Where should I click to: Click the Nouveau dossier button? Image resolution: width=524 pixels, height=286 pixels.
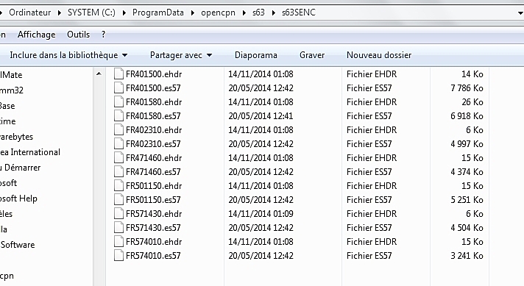coord(379,55)
